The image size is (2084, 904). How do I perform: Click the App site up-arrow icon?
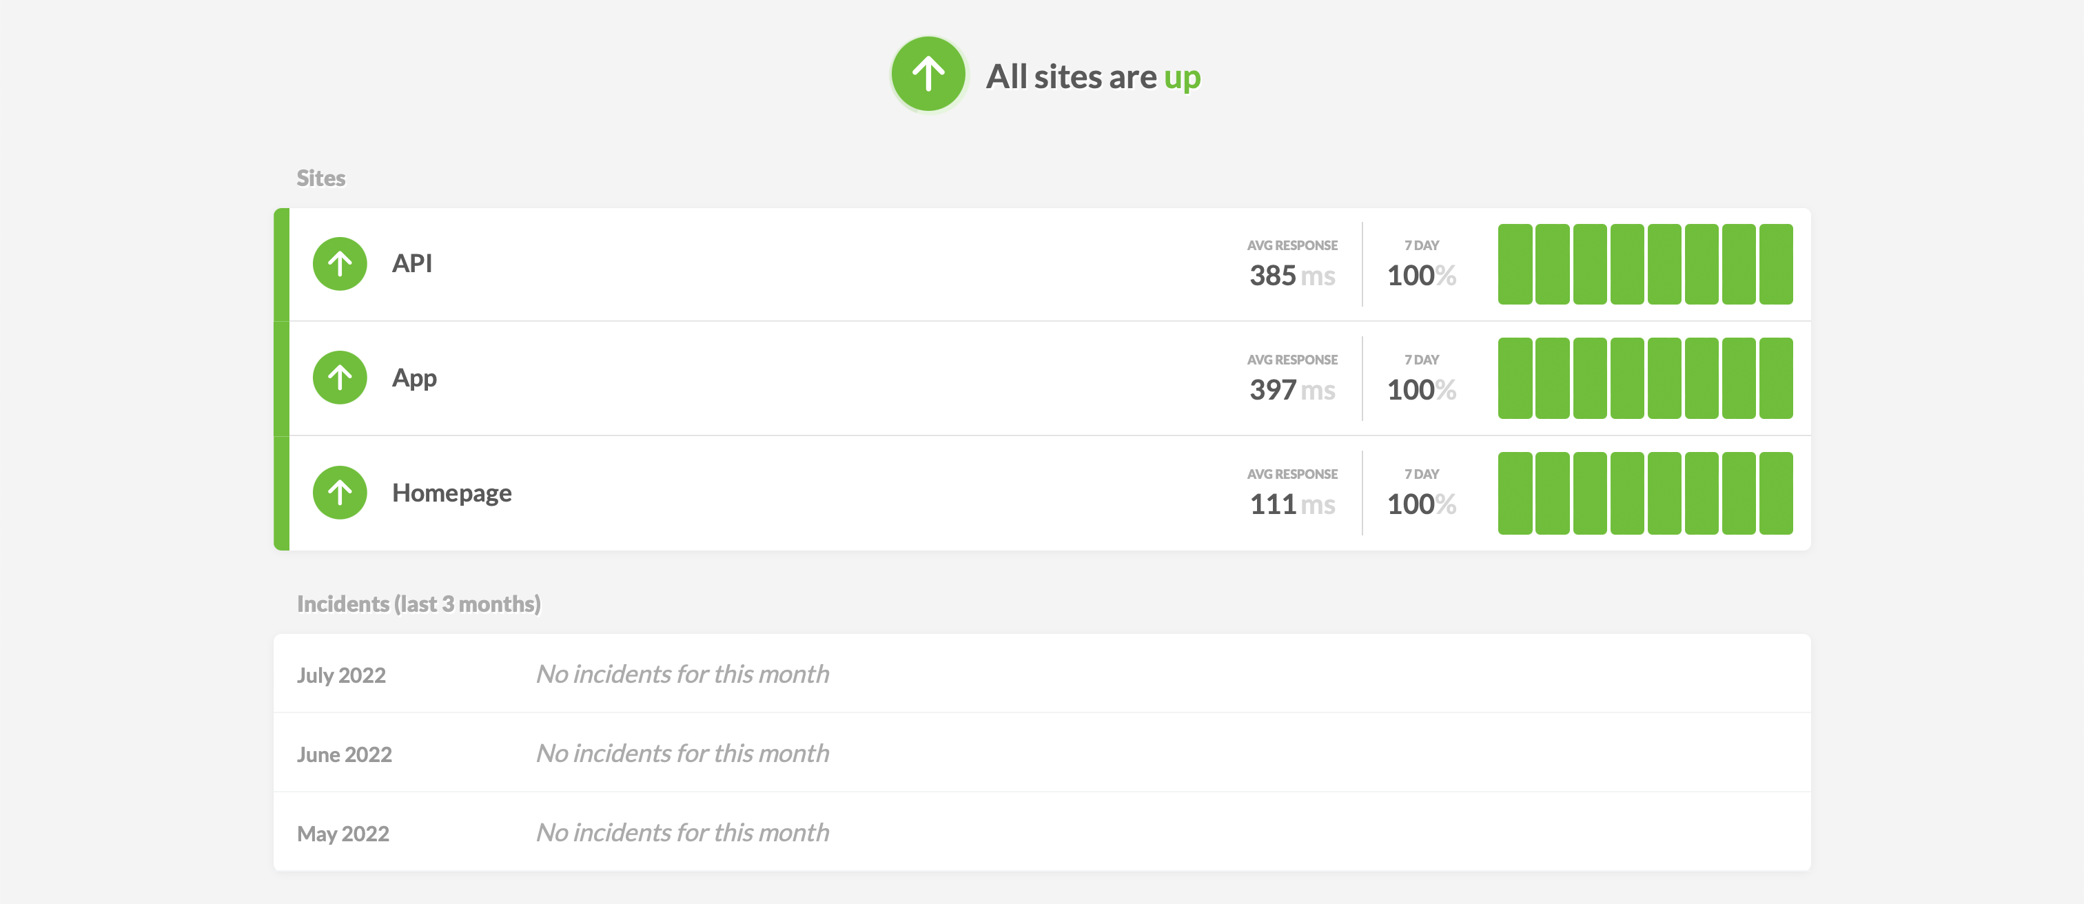(340, 378)
